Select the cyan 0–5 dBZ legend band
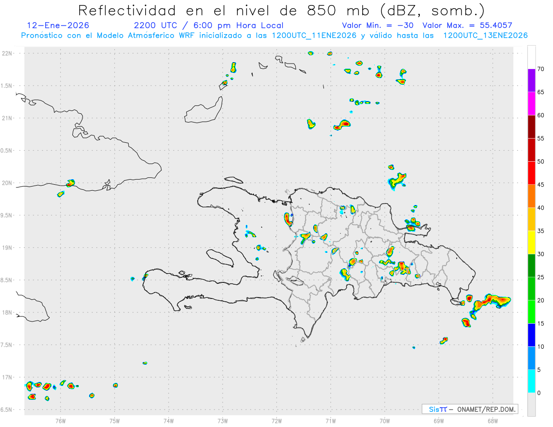This screenshot has height=427, width=553. [x=531, y=381]
